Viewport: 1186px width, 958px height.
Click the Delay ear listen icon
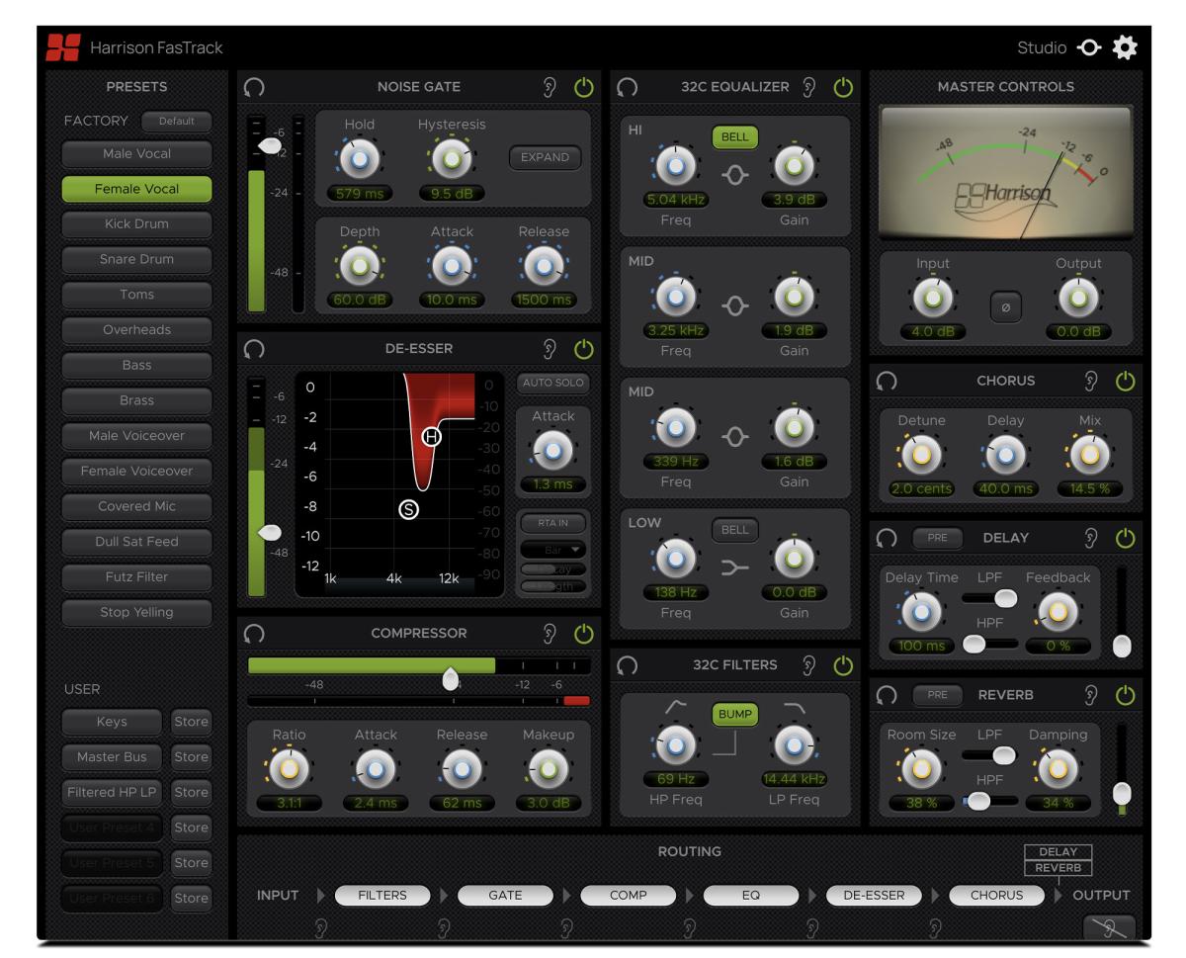[1092, 539]
